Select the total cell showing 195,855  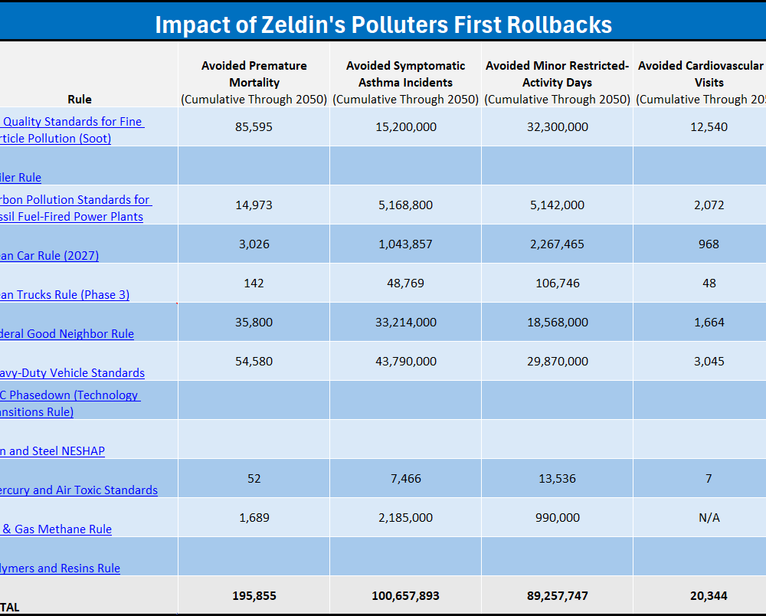254,595
